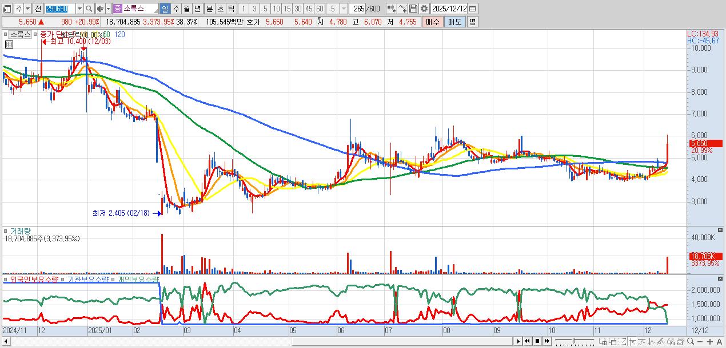The height and width of the screenshot is (348, 726).
Task: Click the play button in chart replay
Action: click(x=518, y=341)
